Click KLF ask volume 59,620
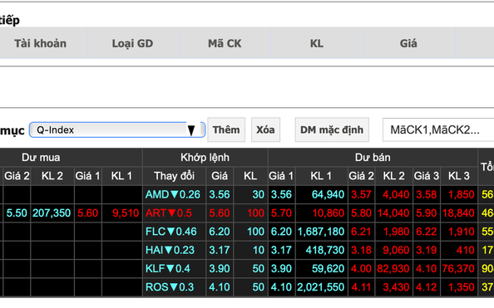494x308 pixels. click(321, 269)
